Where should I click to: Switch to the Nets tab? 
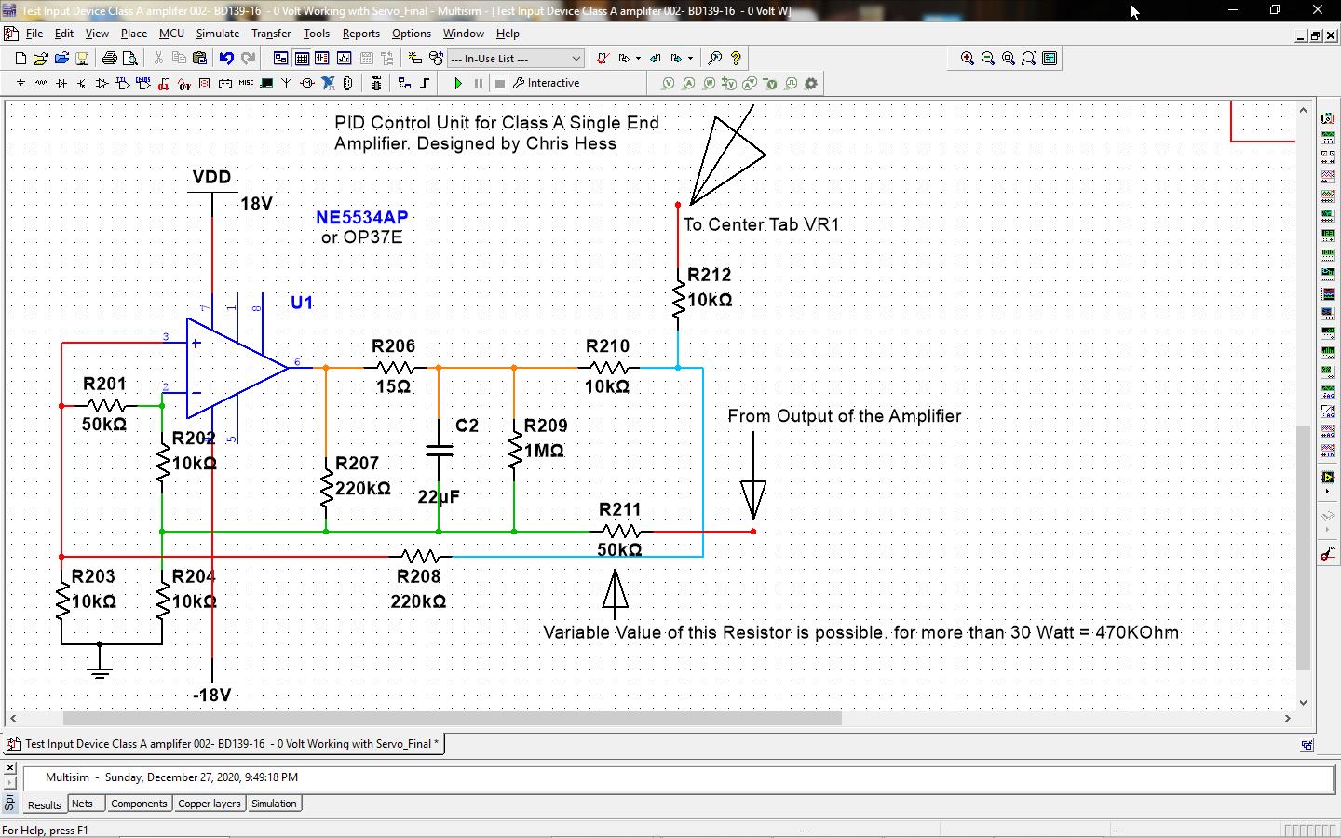(x=82, y=804)
